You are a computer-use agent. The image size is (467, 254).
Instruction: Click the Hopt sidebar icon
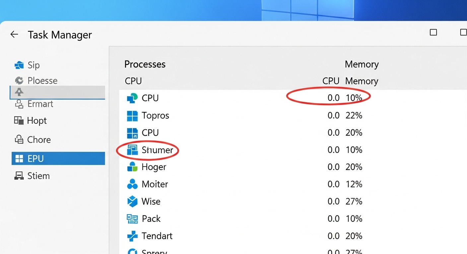(x=20, y=120)
